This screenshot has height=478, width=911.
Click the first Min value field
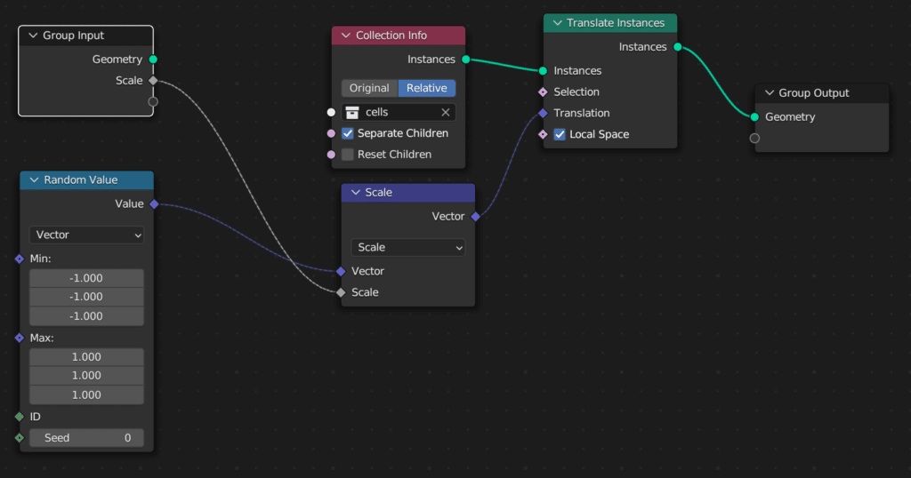pyautogui.click(x=86, y=278)
